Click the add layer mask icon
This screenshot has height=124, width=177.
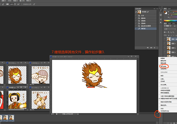pyautogui.click(x=174, y=123)
